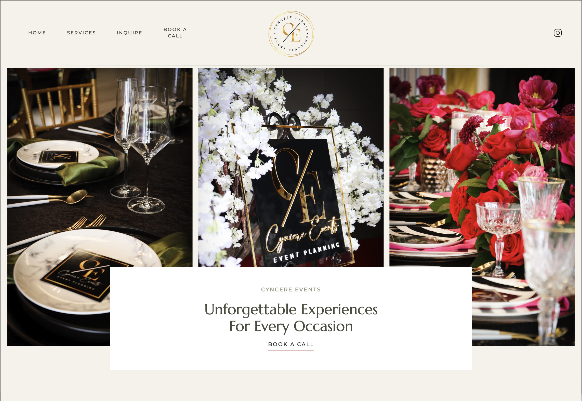Open the Services menu item
The image size is (582, 401).
pyautogui.click(x=81, y=33)
